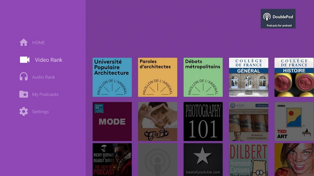Switch to the Audio Rank label
The width and height of the screenshot is (314, 176).
(x=44, y=77)
